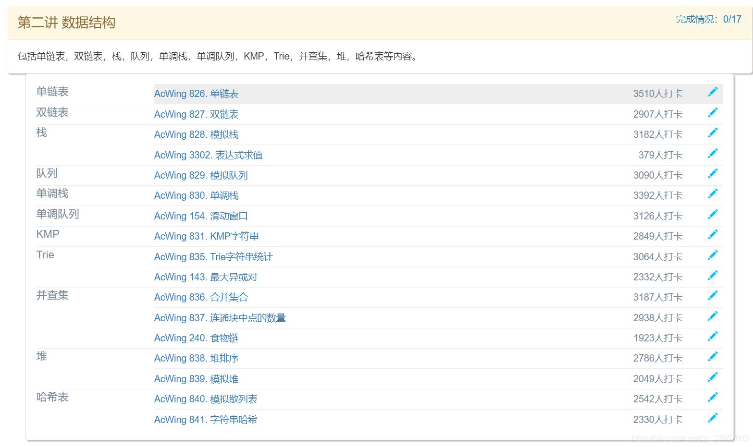This screenshot has height=447, width=753.
Task: Click the 2049人打卡 count
Action: pos(658,379)
